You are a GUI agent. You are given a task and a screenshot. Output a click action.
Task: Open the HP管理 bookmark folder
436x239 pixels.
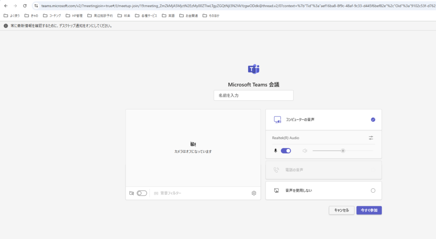click(74, 16)
